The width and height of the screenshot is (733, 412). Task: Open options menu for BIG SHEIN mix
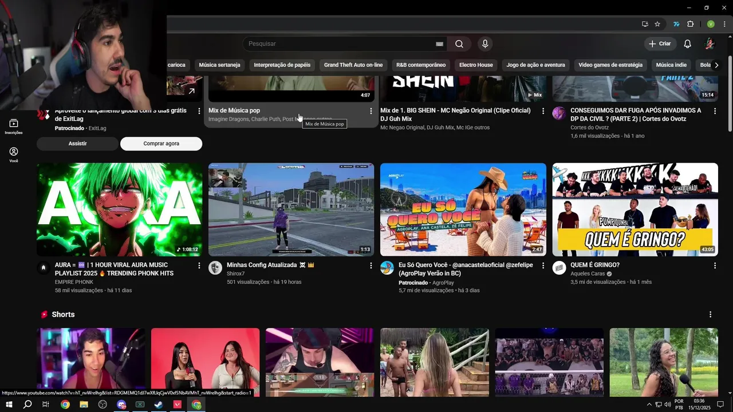543,111
